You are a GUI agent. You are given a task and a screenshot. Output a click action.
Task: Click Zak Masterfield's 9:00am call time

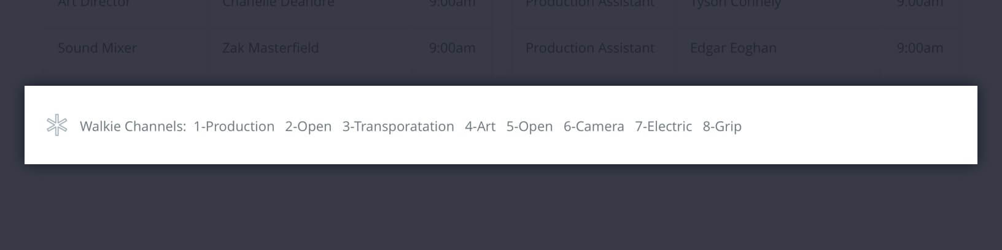452,48
